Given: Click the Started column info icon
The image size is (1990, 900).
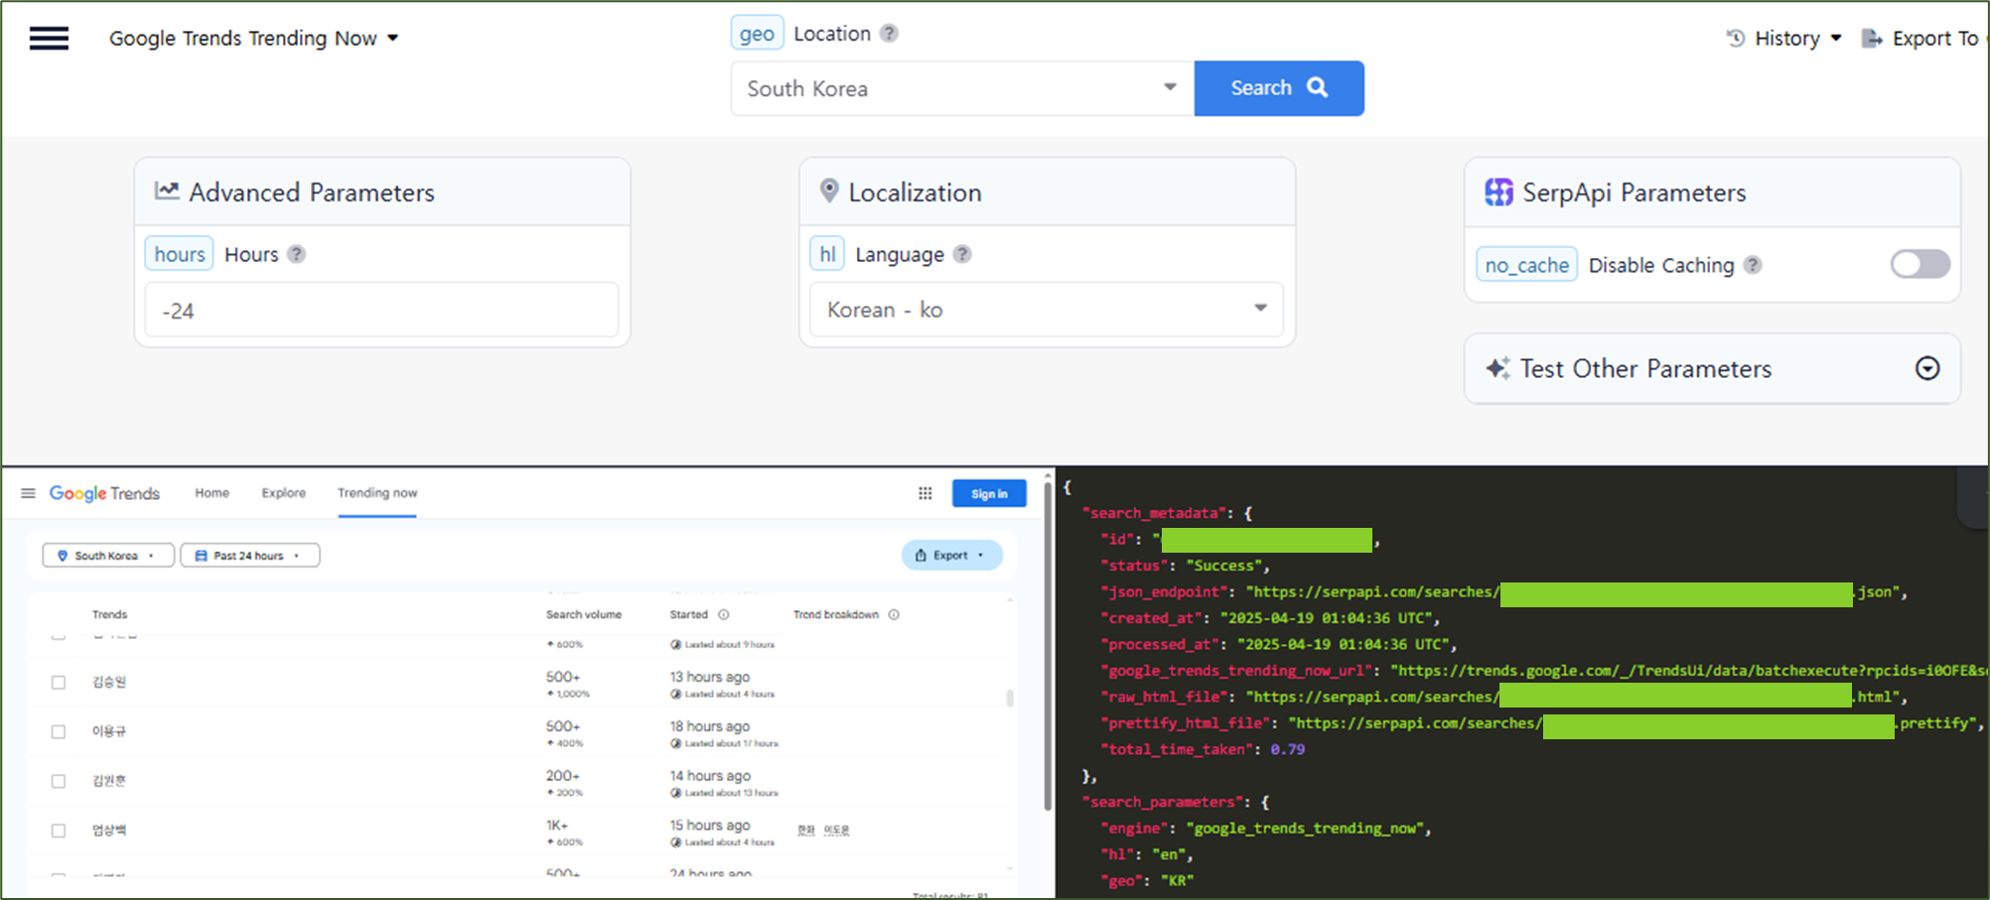Looking at the screenshot, I should tap(724, 615).
